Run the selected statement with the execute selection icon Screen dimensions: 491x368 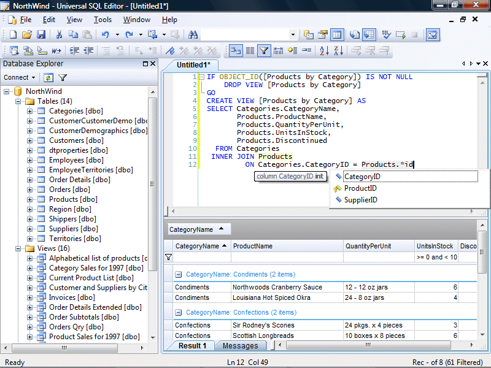[x=401, y=34]
